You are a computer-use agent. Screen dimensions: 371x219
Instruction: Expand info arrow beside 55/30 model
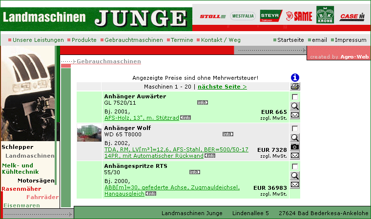click(x=195, y=172)
